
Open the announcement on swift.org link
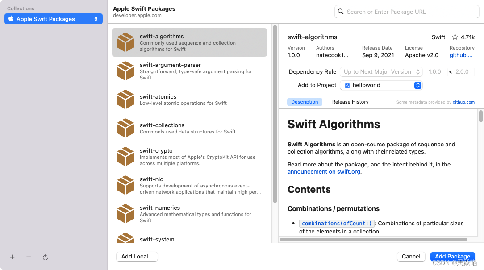point(324,171)
